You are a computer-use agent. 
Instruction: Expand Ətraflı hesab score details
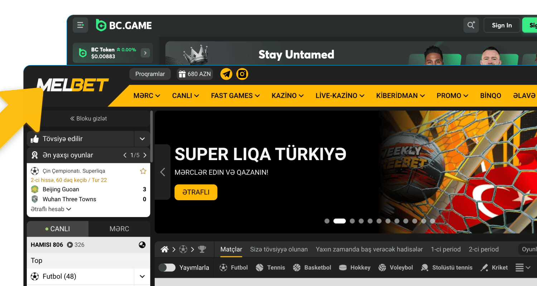click(51, 209)
